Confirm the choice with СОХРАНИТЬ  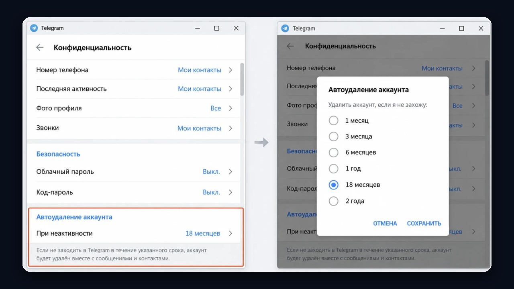coord(424,224)
